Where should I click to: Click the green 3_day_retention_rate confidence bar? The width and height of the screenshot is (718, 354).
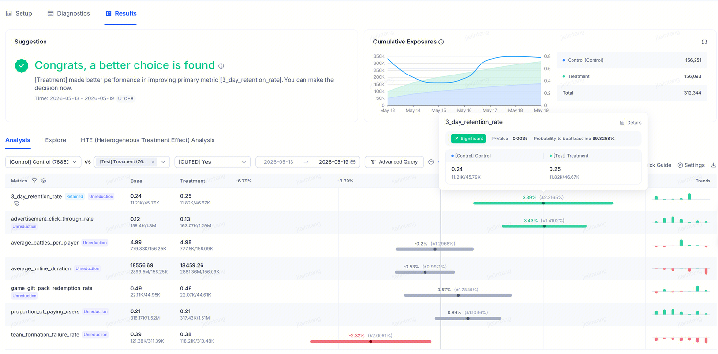(x=543, y=203)
